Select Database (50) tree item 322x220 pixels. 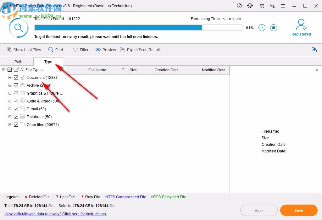coord(39,117)
